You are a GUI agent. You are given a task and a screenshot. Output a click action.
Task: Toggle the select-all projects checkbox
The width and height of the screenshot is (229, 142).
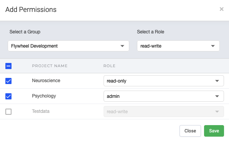8,66
